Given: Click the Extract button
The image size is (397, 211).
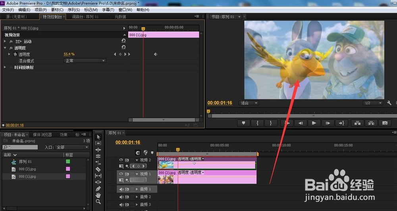Looking at the screenshot, I should pos(371,123).
